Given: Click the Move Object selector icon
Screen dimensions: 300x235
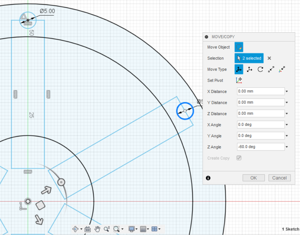Looking at the screenshot, I should pyautogui.click(x=239, y=47).
